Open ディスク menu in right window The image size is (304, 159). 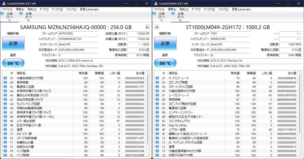tap(209, 9)
